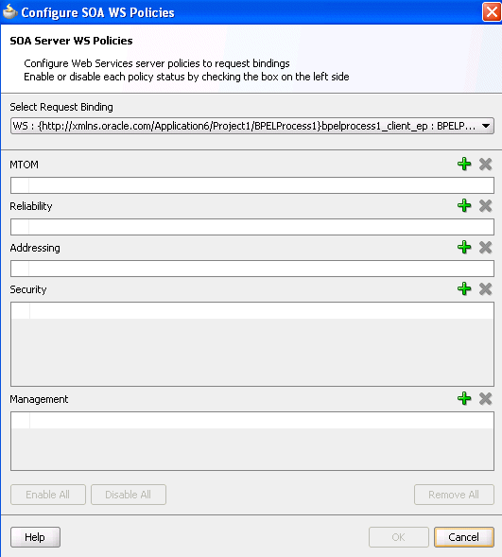Click the dialog title bar application icon
502x557 pixels.
(x=10, y=11)
